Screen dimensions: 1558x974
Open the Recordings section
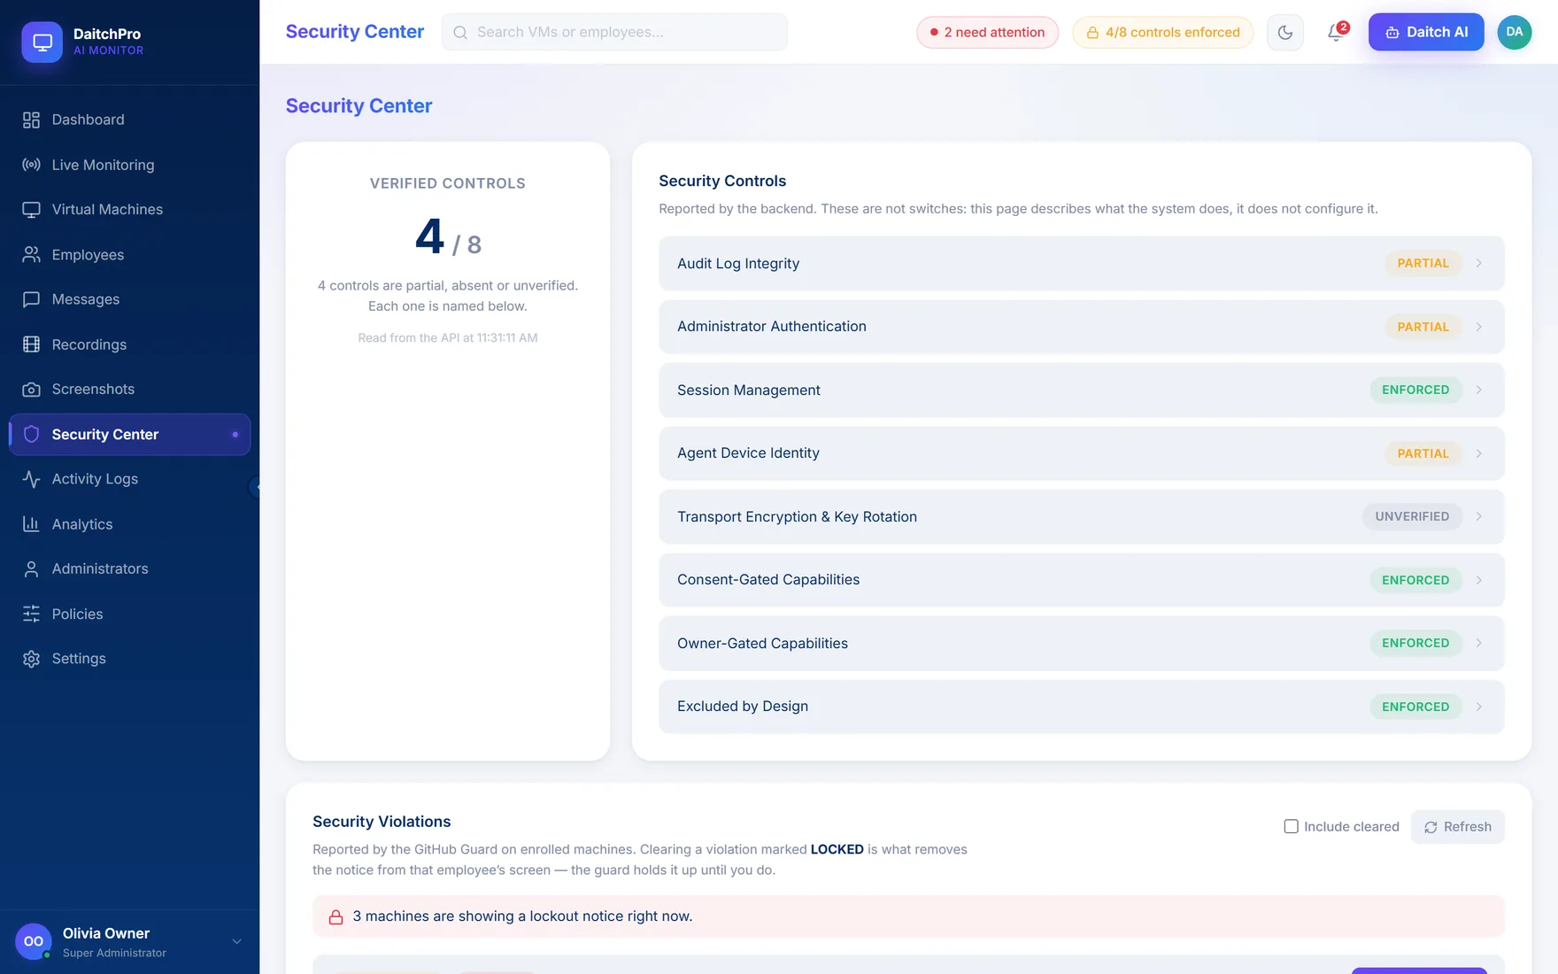click(129, 344)
